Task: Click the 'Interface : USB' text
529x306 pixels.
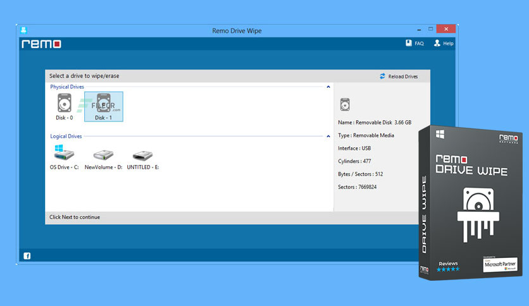Action: coord(354,149)
